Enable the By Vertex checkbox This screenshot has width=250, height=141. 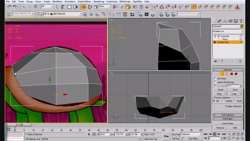click(x=215, y=78)
